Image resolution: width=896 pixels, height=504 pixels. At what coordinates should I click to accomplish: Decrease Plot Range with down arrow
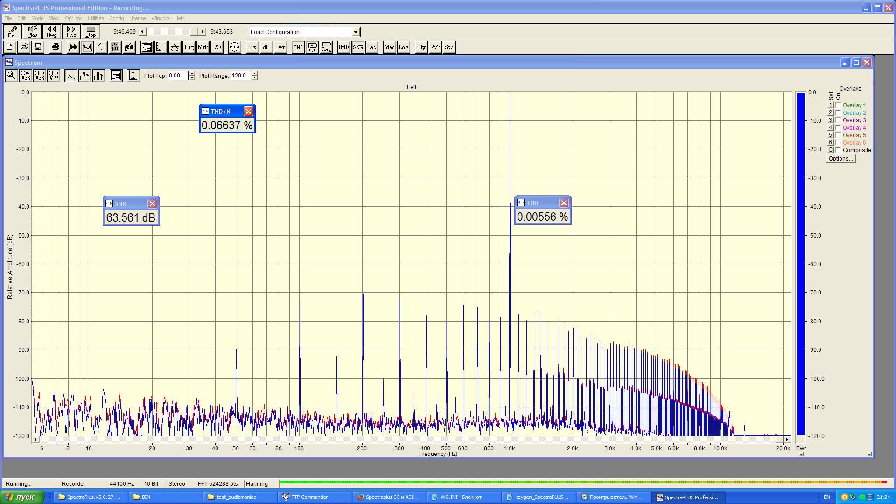254,78
